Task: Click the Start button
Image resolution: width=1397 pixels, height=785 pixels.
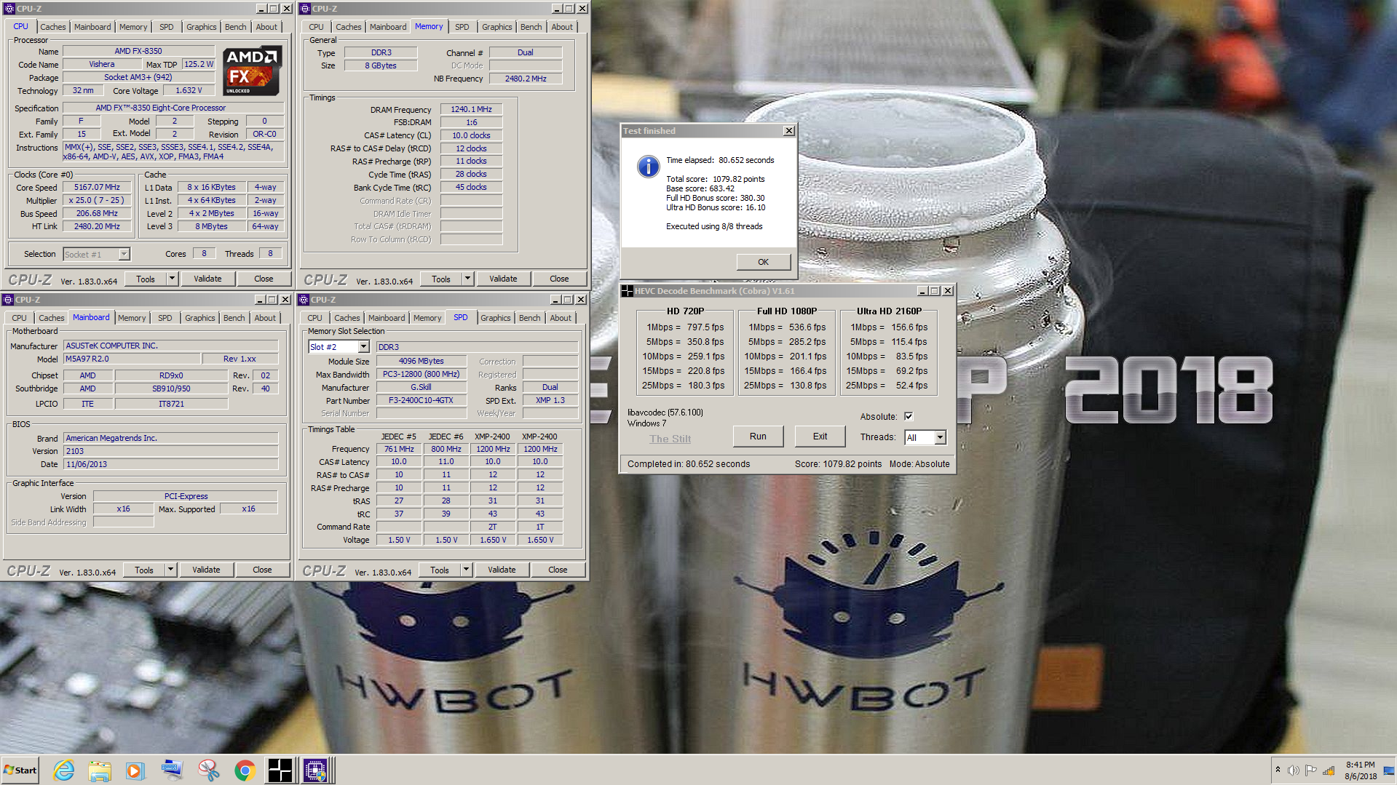Action: 20,770
